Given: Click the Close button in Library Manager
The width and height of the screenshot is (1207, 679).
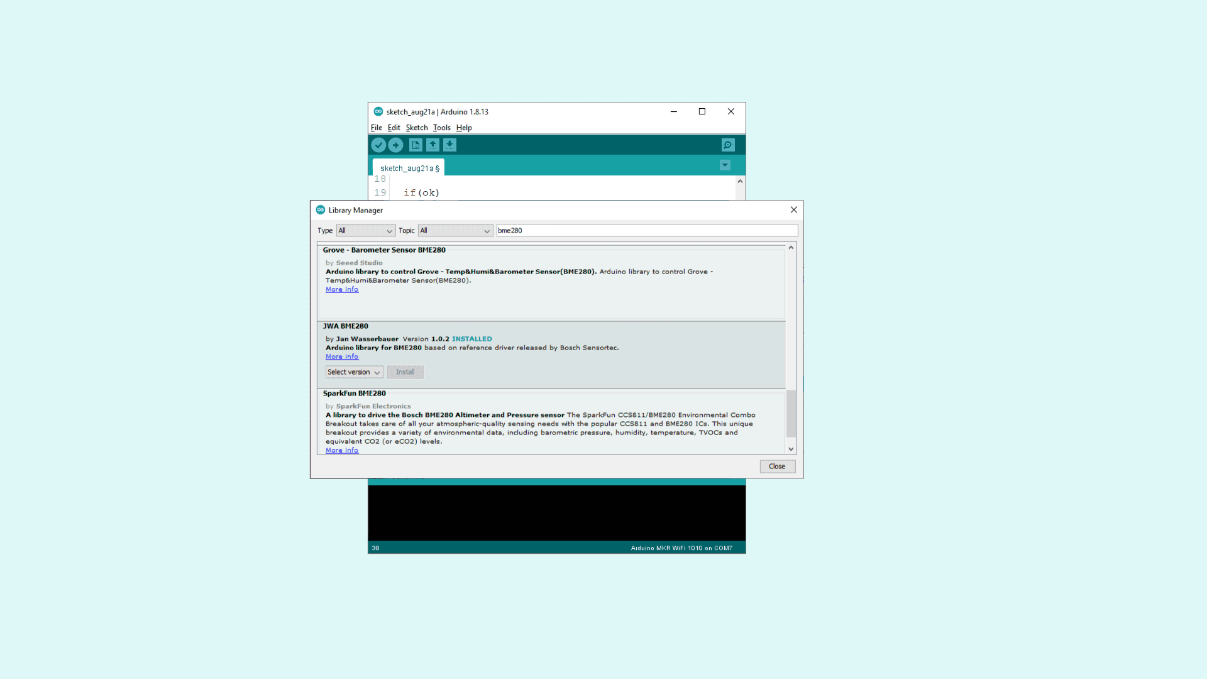Looking at the screenshot, I should coord(777,466).
